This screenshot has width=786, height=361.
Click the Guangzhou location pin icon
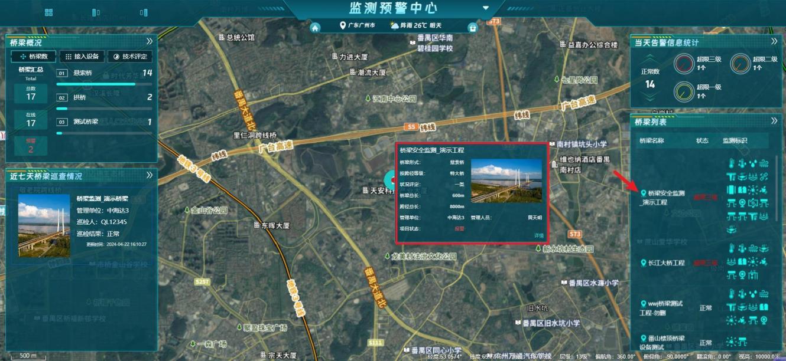pyautogui.click(x=342, y=25)
